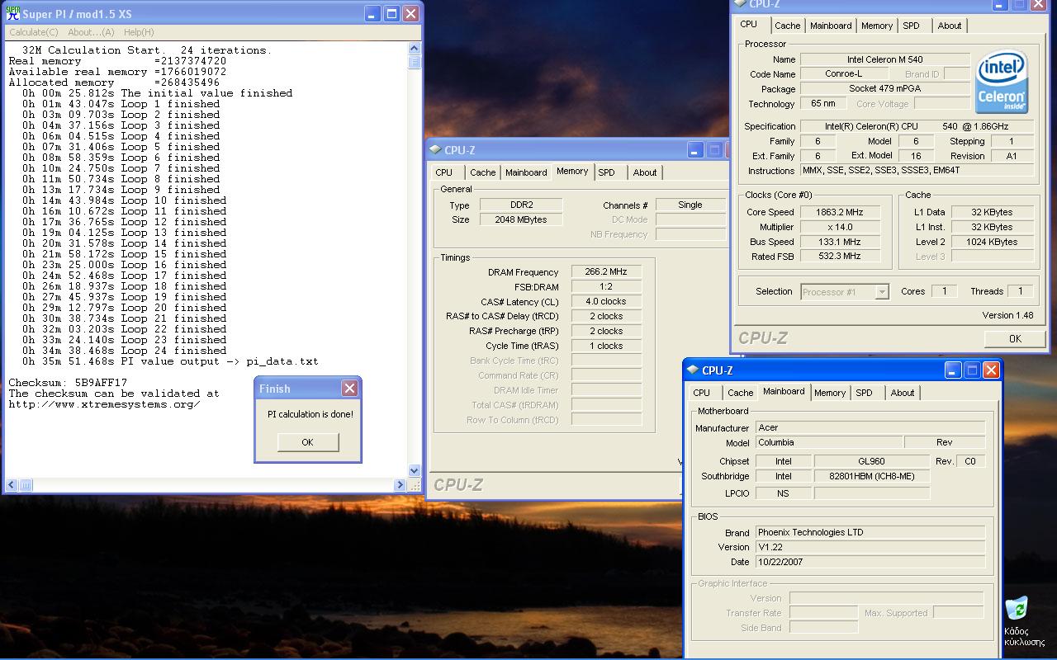Open the Calculate(C) menu in Super PI
This screenshot has height=660, width=1057.
pyautogui.click(x=34, y=32)
